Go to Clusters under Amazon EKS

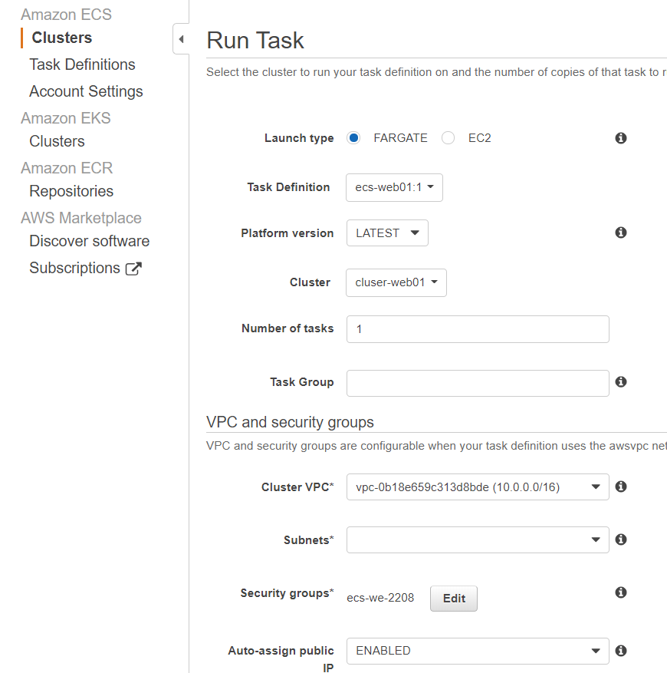pyautogui.click(x=57, y=141)
